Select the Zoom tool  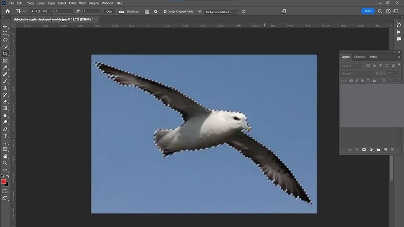tap(5, 163)
